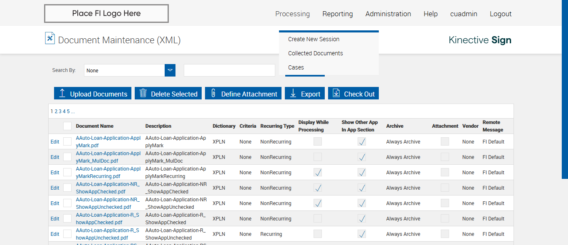
Task: Open the Administration menu in navigation
Action: 388,14
